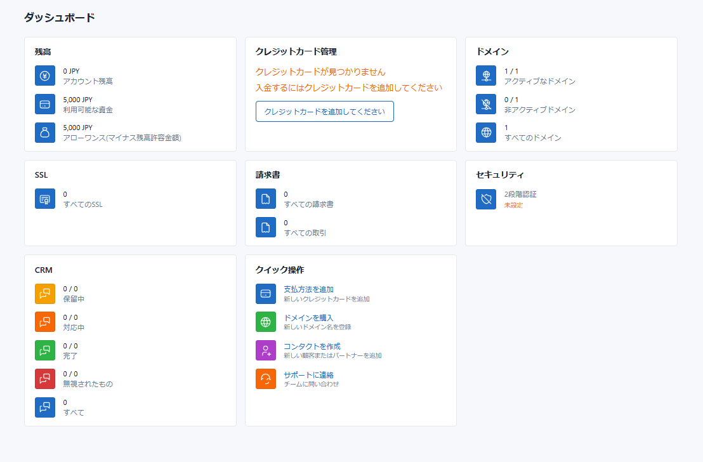This screenshot has height=462, width=703.
Task: Click the 未設定 two-factor status text
Action: click(x=513, y=205)
